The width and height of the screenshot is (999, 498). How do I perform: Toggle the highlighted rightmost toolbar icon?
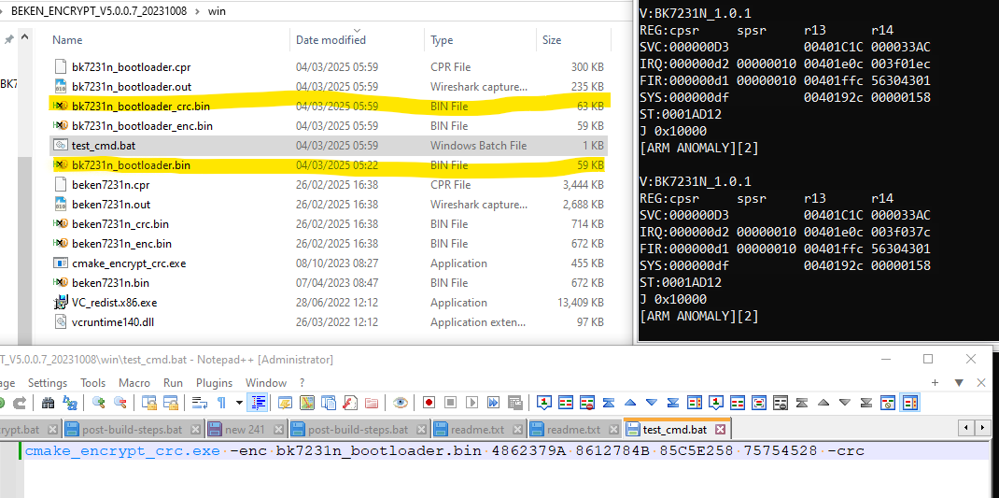click(x=910, y=403)
